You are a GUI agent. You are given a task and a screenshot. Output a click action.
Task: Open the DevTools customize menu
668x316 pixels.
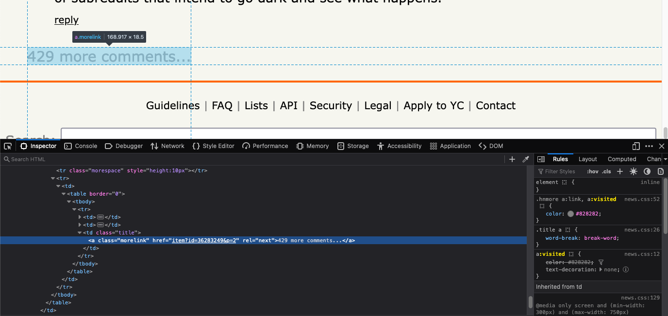(x=649, y=146)
